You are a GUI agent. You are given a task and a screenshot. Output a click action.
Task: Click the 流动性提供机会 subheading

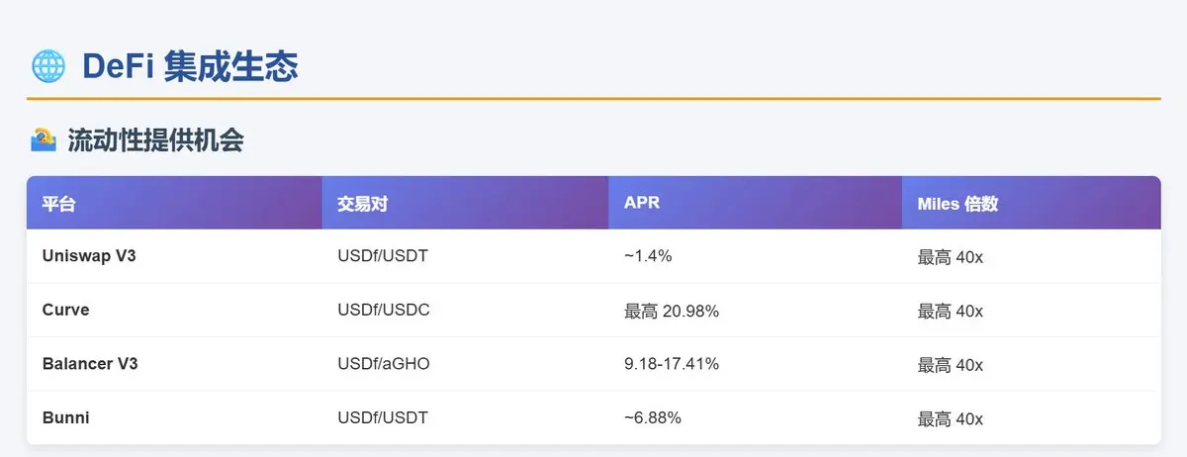tap(155, 140)
